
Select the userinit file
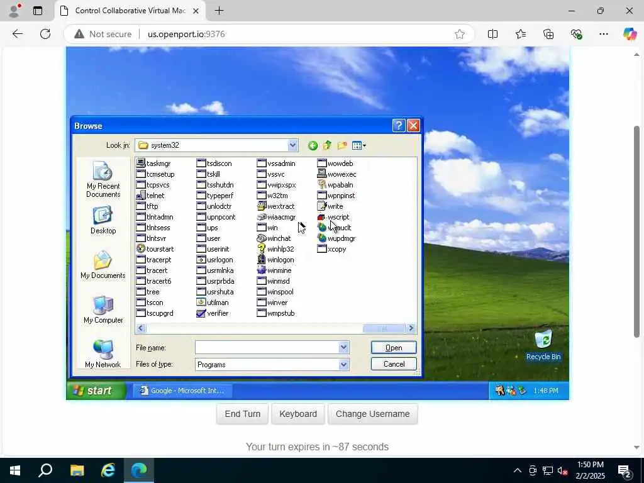pyautogui.click(x=213, y=249)
